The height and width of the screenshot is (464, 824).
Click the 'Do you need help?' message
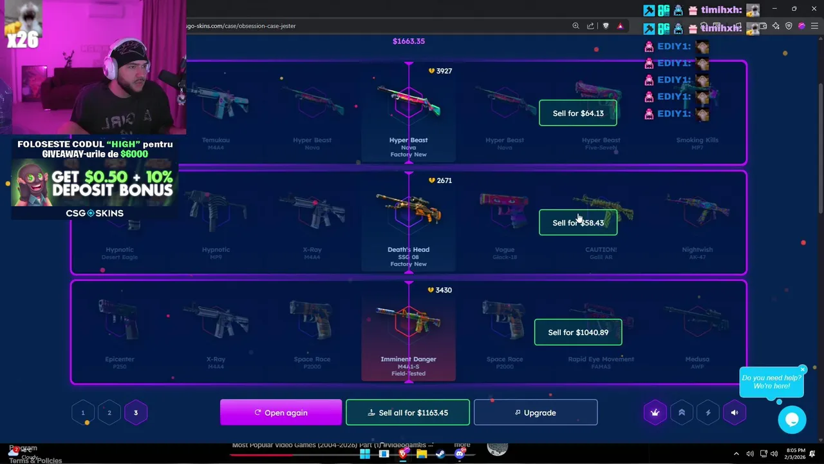(771, 382)
